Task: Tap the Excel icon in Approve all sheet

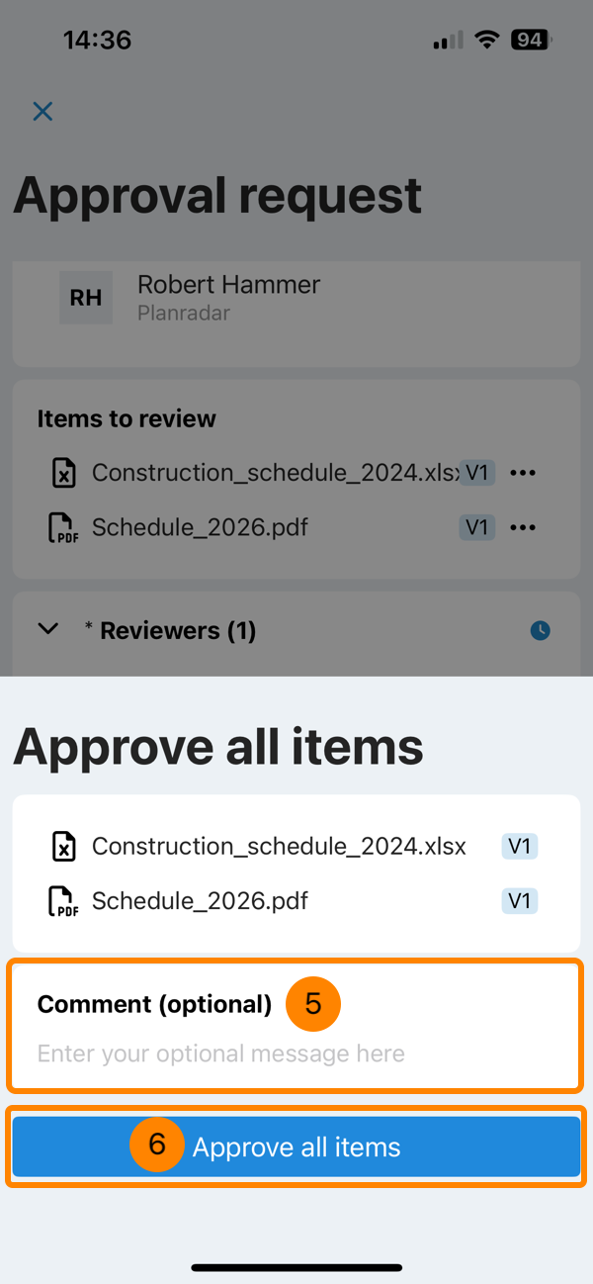Action: [63, 847]
